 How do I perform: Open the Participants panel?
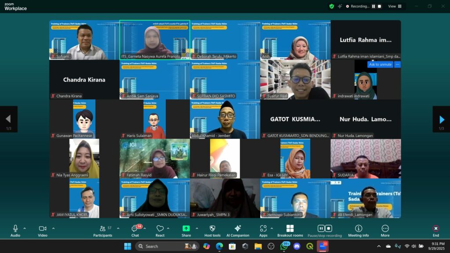[102, 229]
